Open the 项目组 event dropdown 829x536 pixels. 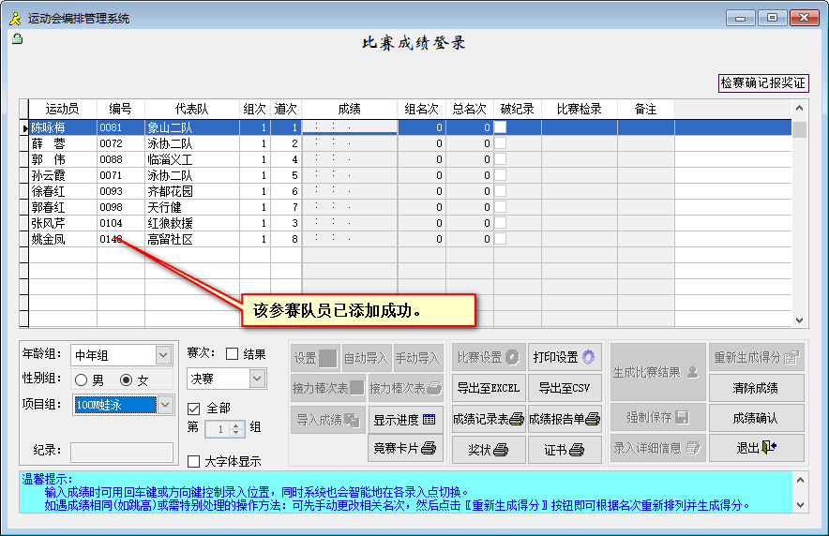[164, 405]
